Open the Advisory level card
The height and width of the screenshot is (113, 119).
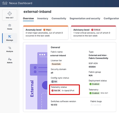click(x=93, y=32)
